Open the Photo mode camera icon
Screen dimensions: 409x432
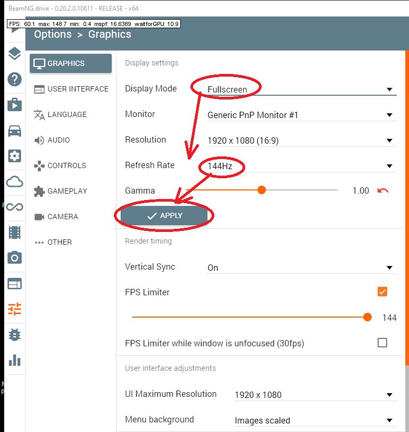pos(14,258)
